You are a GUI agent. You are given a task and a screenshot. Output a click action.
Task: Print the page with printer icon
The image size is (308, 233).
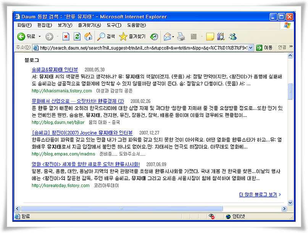(181, 37)
